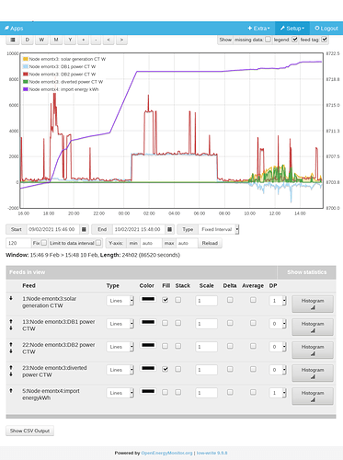Screen dimensions: 343x460
Task: Open color picker for import energy feed
Action: pyautogui.click(x=148, y=391)
